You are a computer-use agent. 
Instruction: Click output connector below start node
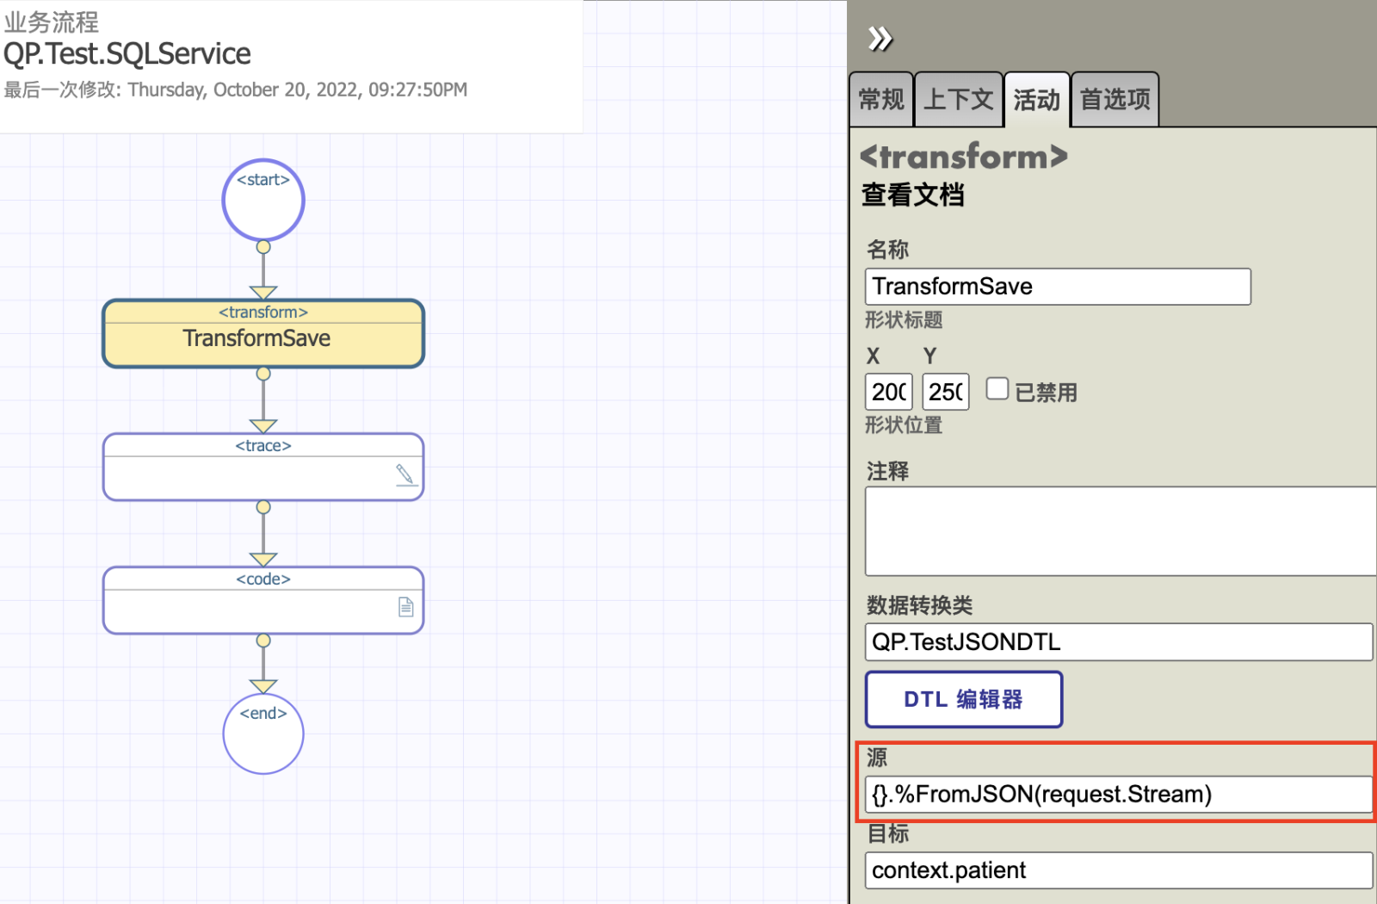[263, 247]
